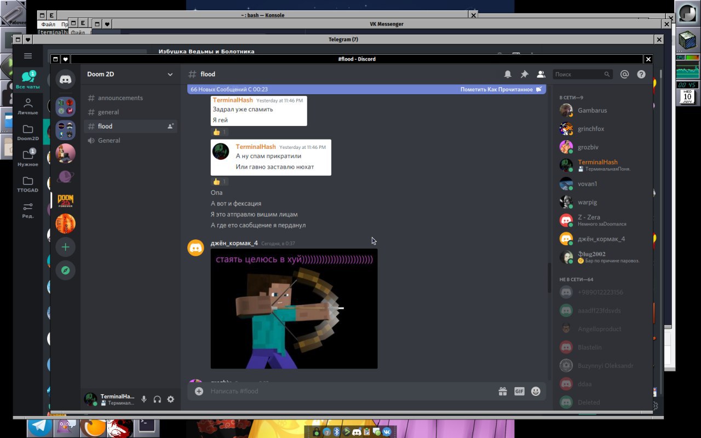
Task: Open the purple planet server in Discord
Action: [65, 176]
